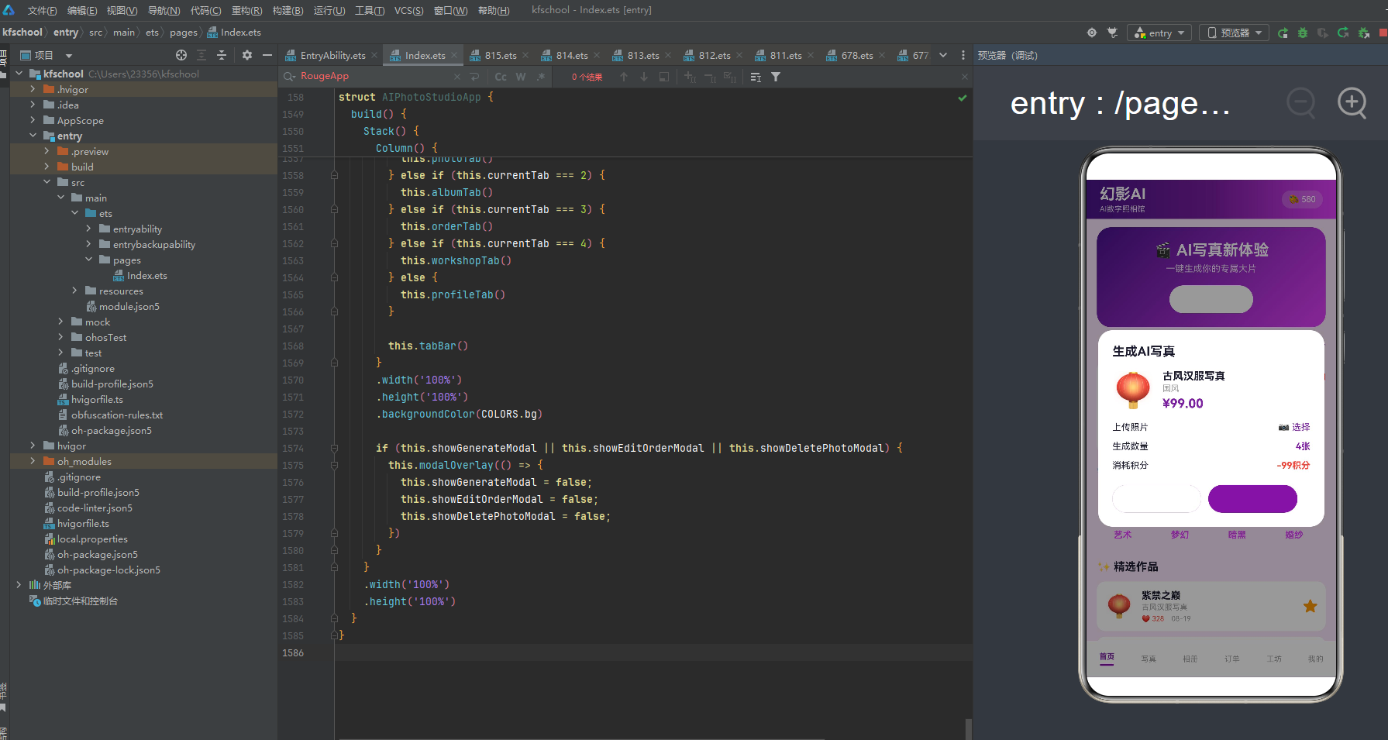Show hidden editor tabs dropdown arrow

pos(943,55)
